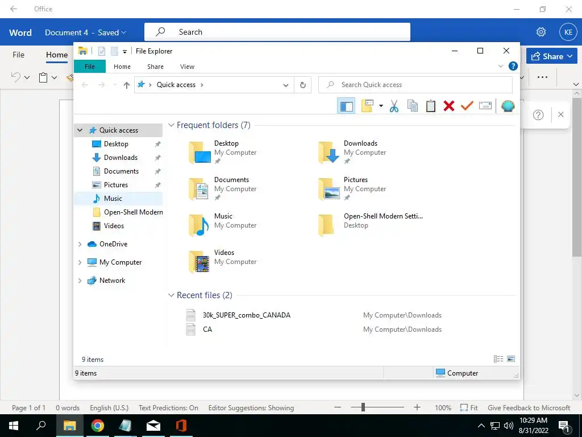Viewport: 582px width, 437px height.
Task: Click the folder options icon in Explorer toolbar
Action: [367, 106]
